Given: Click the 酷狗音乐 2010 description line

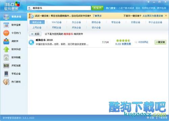Looking at the screenshot, I should click(62, 44).
